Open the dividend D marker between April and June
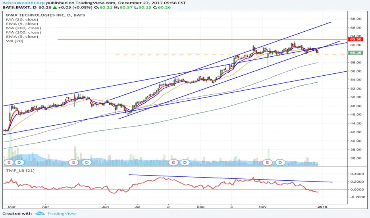 (x=87, y=163)
